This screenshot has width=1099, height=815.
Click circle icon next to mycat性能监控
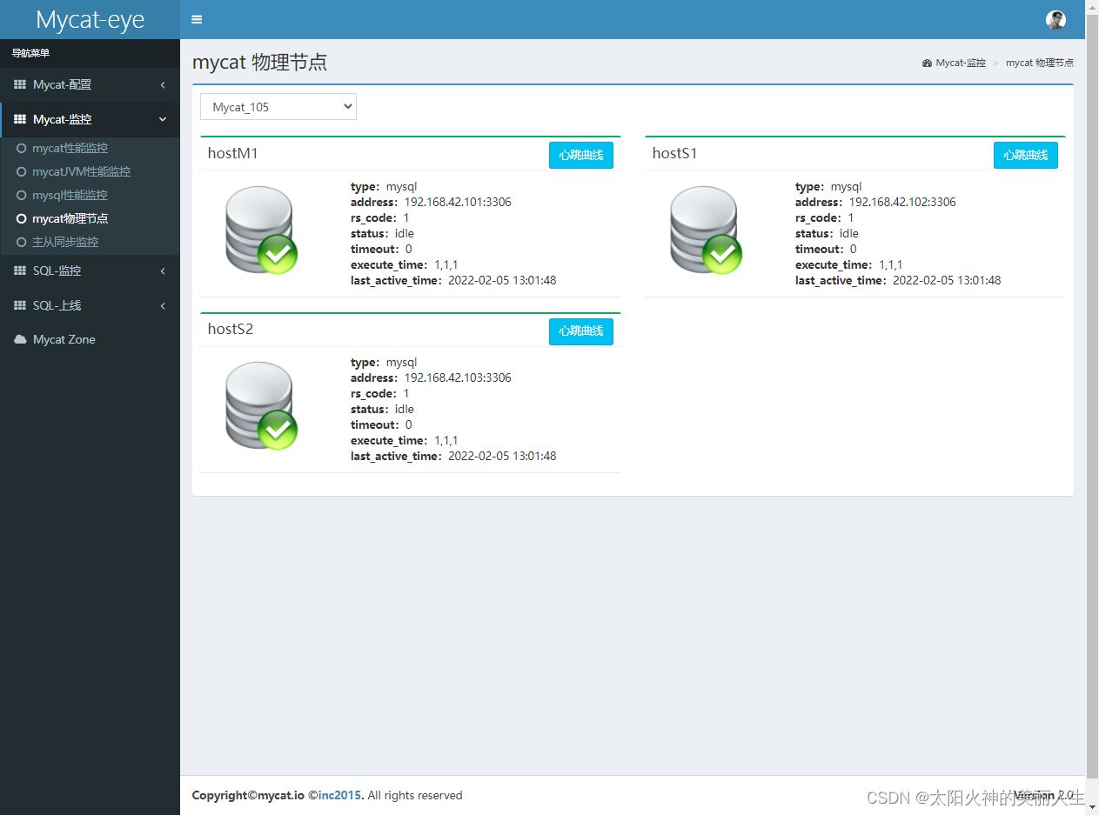[22, 149]
